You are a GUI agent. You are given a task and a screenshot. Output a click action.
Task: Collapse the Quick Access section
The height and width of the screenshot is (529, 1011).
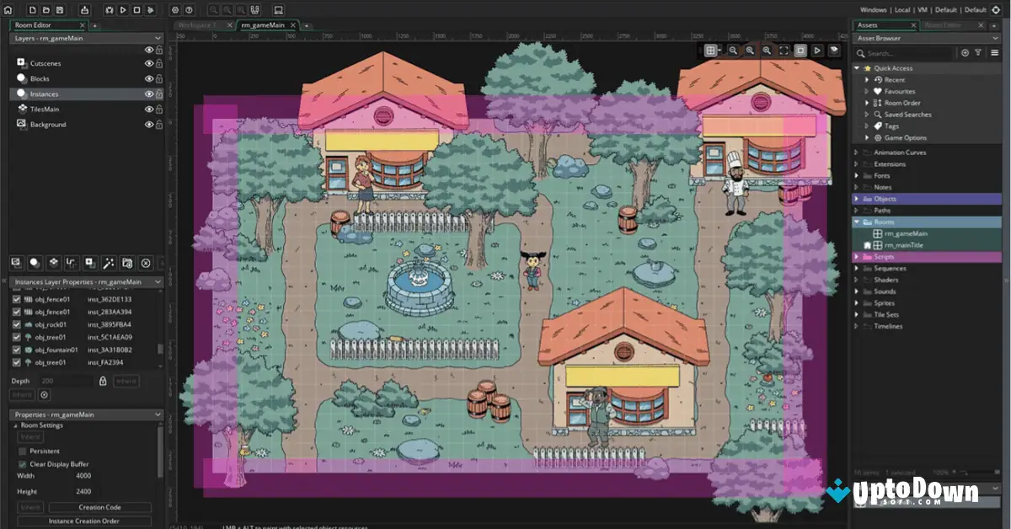[x=854, y=67]
